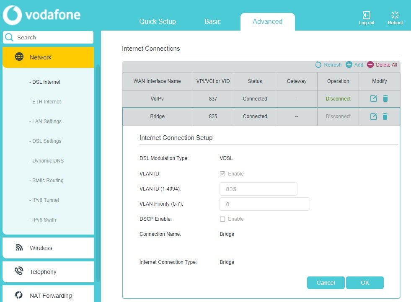Edit the Bridge connection via pencil icon
411x302 pixels.
[374, 116]
